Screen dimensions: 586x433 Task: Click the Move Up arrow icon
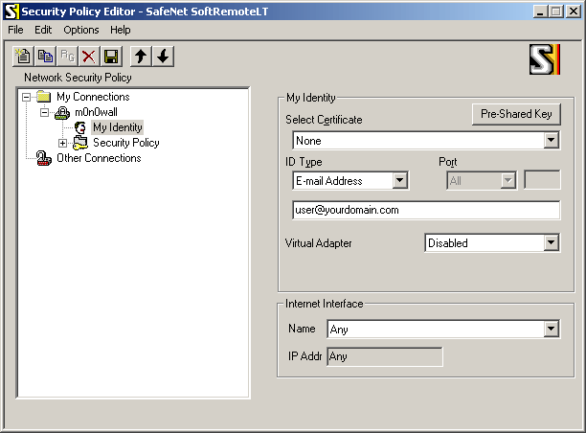pyautogui.click(x=141, y=57)
